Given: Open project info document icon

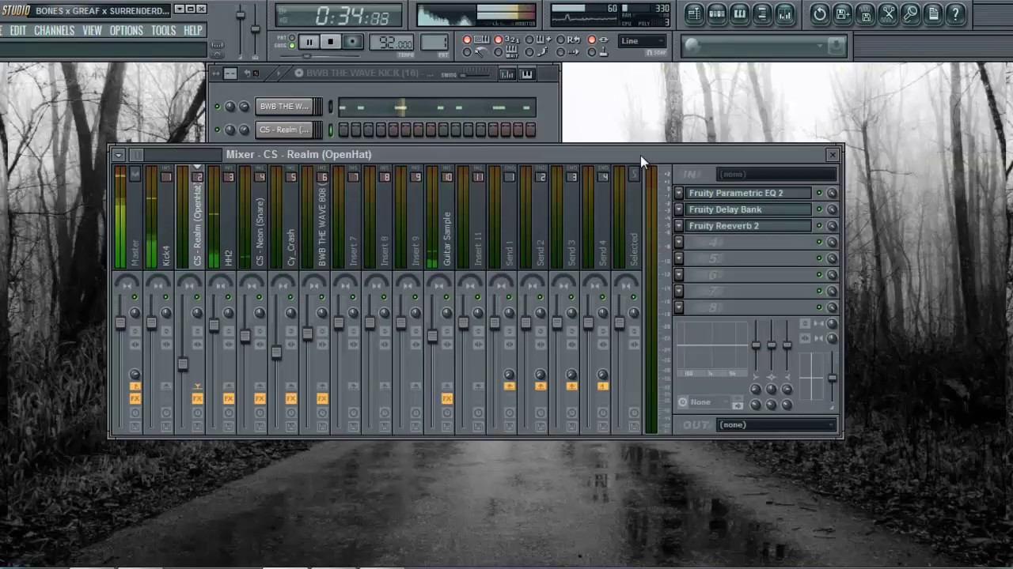Looking at the screenshot, I should (x=934, y=13).
